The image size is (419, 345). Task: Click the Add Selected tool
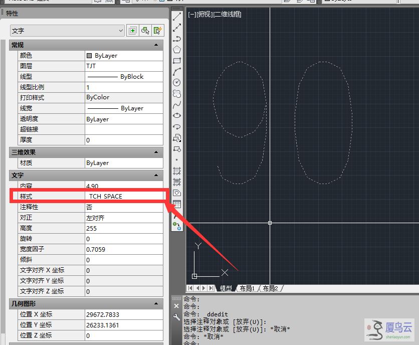[x=177, y=226]
